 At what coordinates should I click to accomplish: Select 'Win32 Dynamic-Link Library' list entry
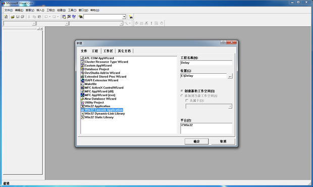click(x=103, y=114)
